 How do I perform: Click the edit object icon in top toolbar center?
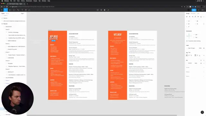tap(98, 10)
